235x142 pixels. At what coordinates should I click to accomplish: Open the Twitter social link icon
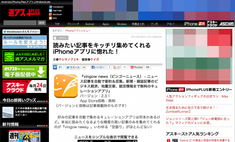pyautogui.click(x=50, y=11)
